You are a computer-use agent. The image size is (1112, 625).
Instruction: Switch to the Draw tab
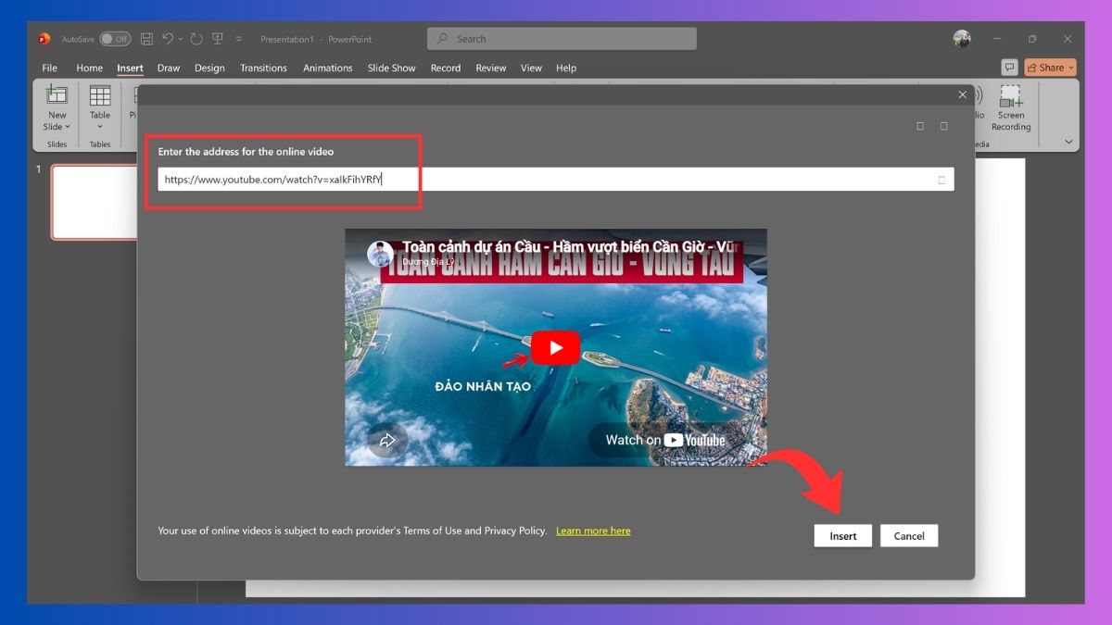pyautogui.click(x=169, y=68)
